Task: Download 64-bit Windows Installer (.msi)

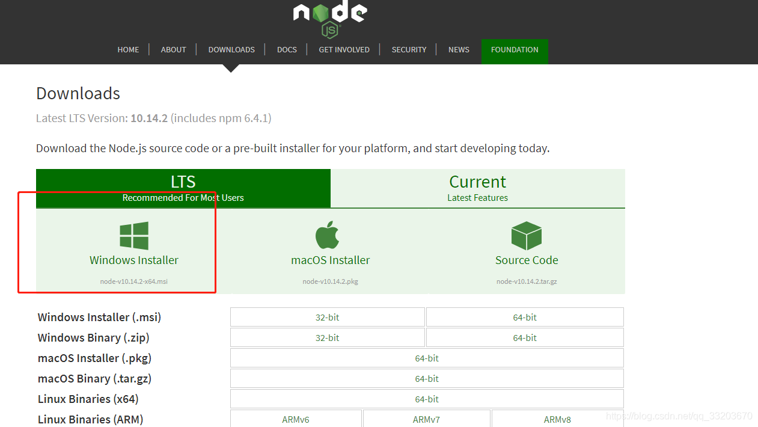Action: 525,317
